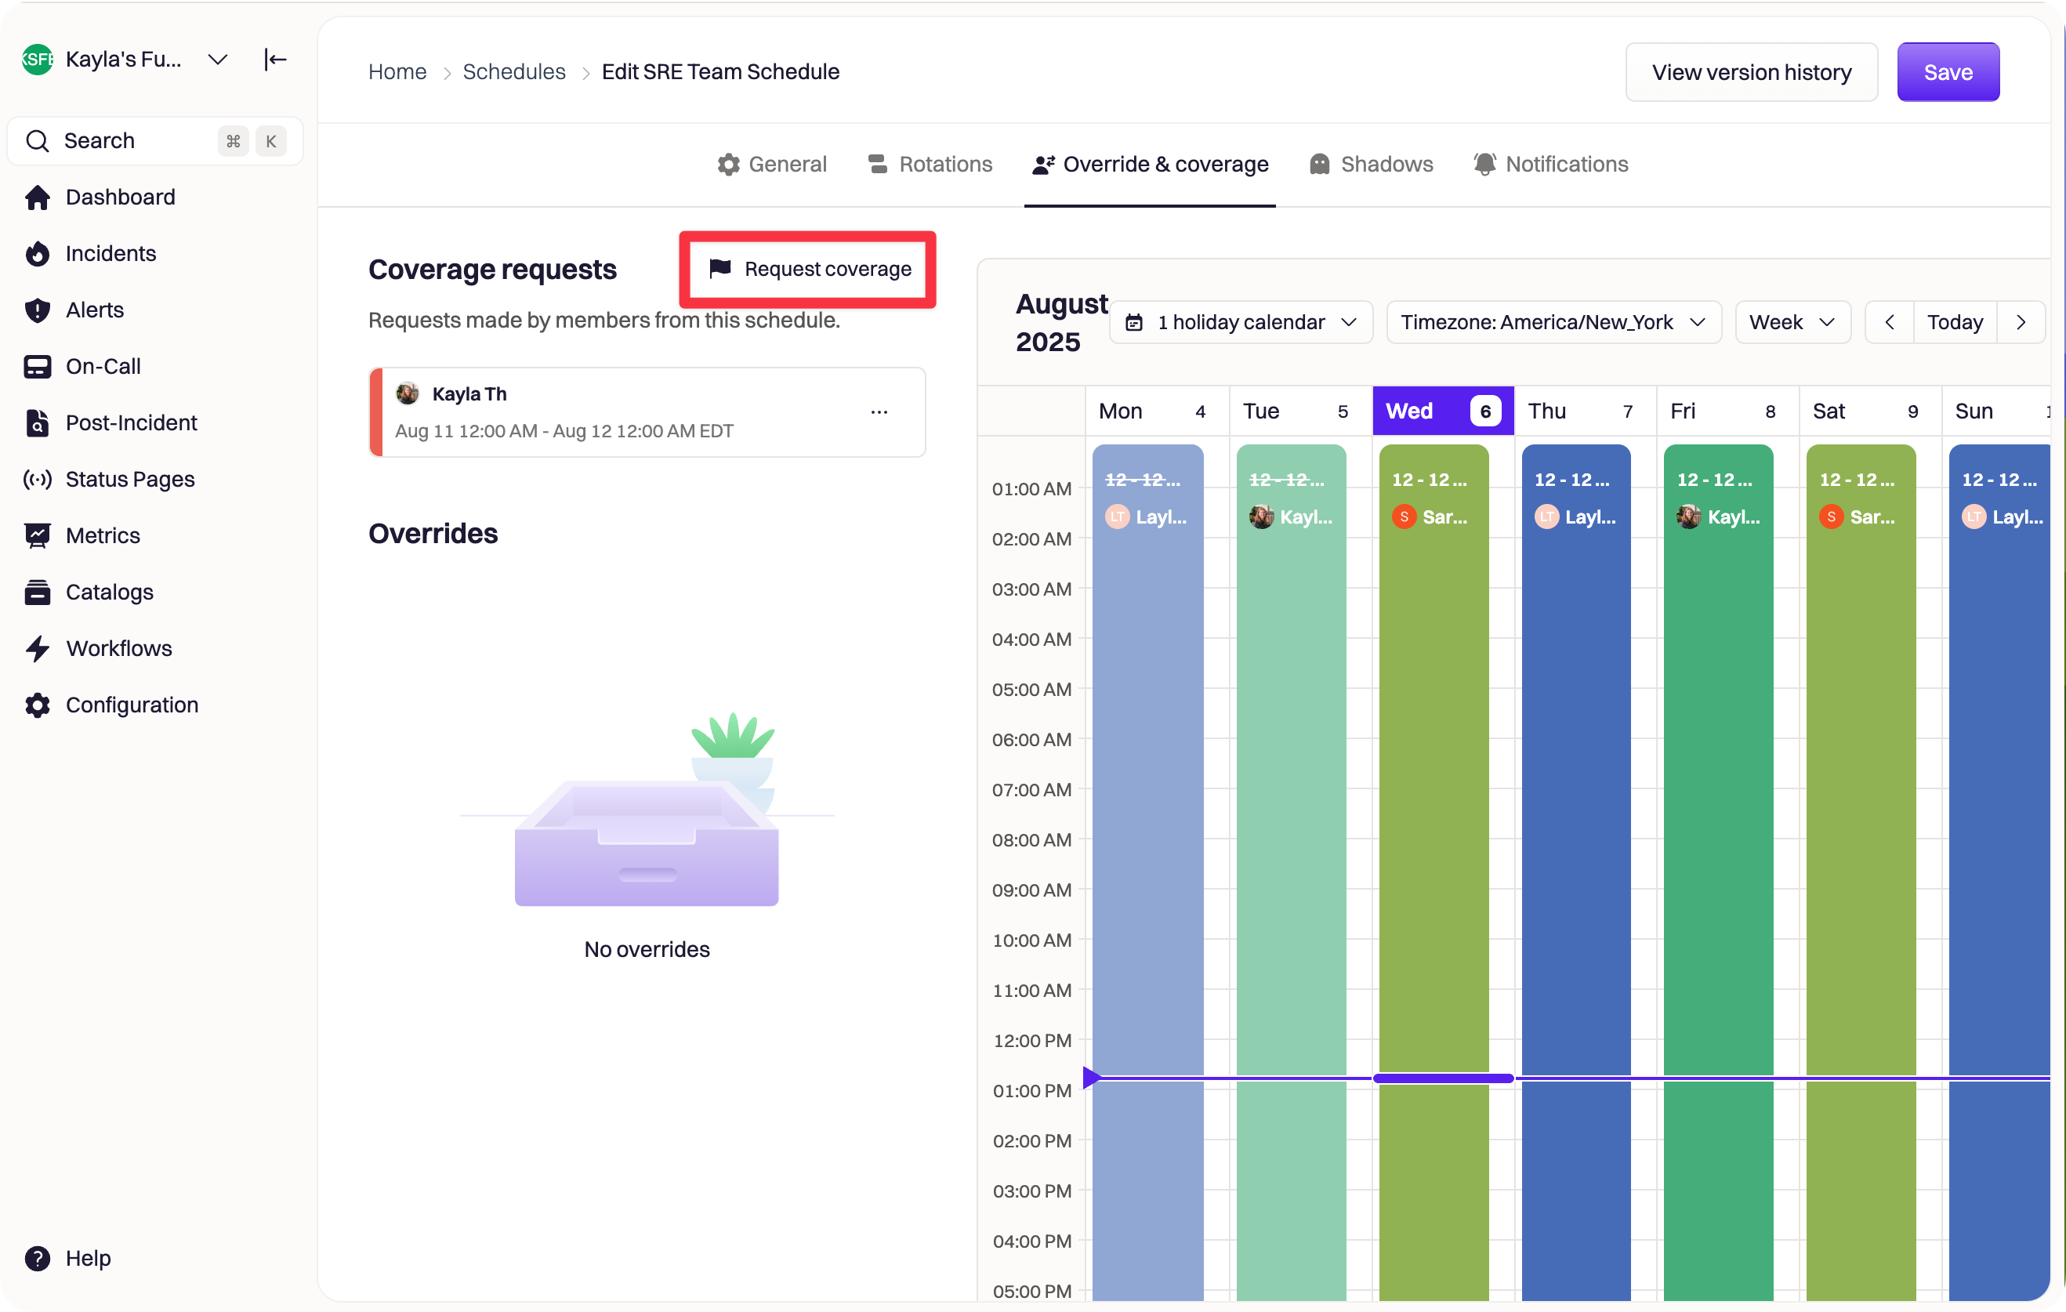
Task: Expand Kayla's workspace switcher chevron
Action: (218, 60)
